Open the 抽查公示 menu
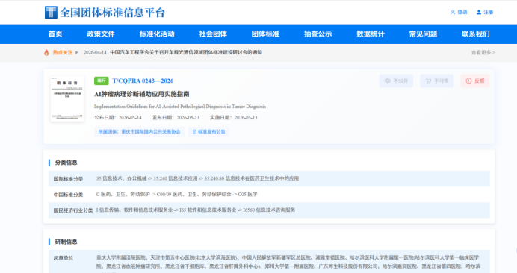The height and width of the screenshot is (273, 517). click(x=318, y=34)
